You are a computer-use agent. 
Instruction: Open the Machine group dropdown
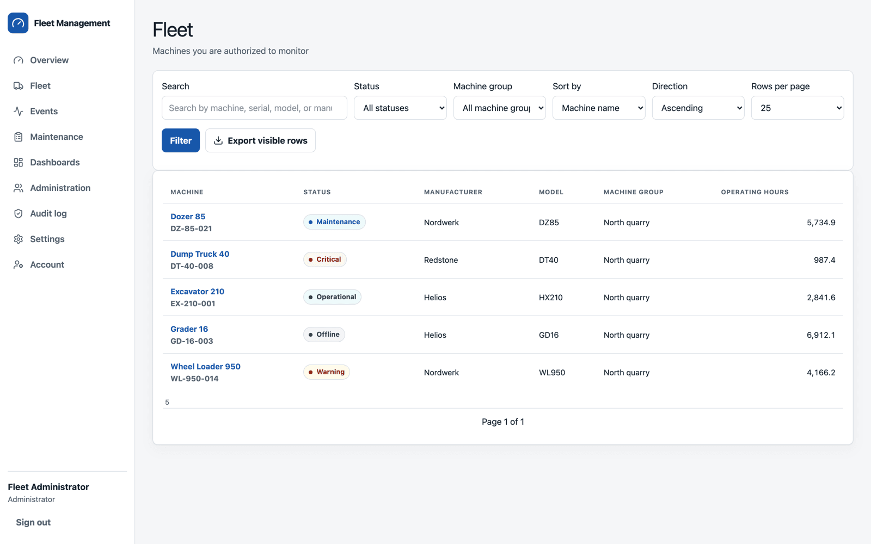click(499, 108)
